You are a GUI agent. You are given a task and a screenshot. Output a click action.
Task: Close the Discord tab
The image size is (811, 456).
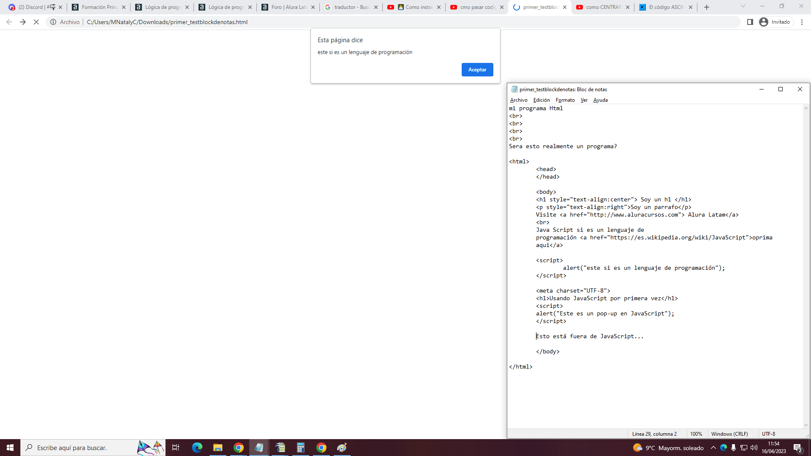60,7
